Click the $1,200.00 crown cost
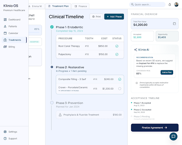This screenshot has height=145, width=182. 108,89
